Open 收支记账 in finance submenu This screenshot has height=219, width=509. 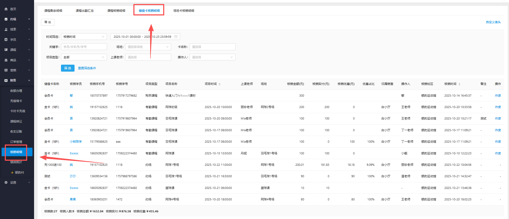(x=16, y=131)
